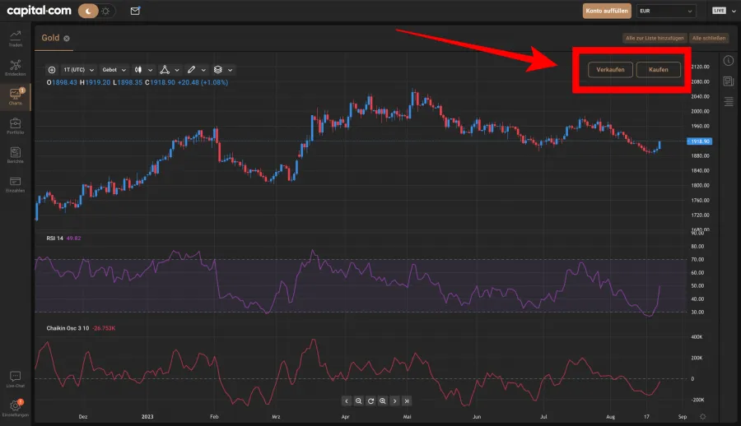Image resolution: width=741 pixels, height=426 pixels.
Task: Open the mail inbox envelope icon
Action: click(135, 11)
